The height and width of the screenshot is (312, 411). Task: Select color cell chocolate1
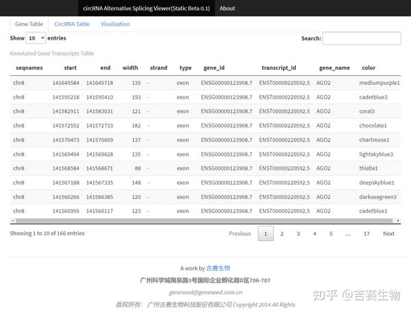tap(373, 126)
